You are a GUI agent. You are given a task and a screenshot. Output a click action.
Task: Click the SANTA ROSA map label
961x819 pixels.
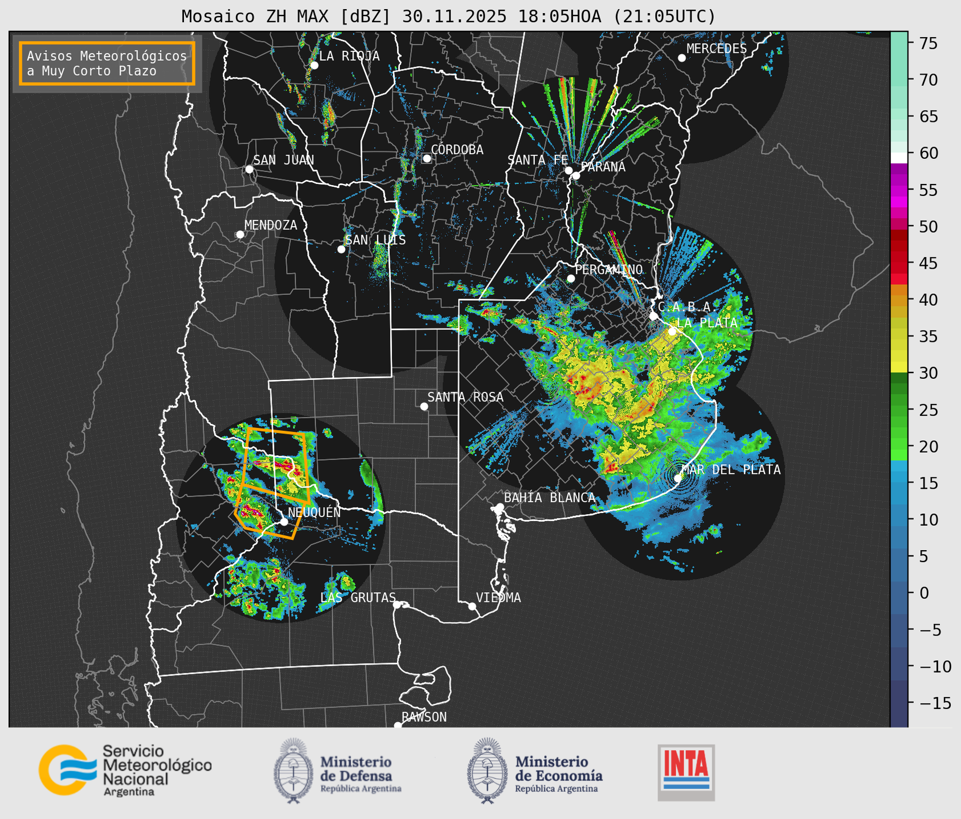pyautogui.click(x=465, y=397)
